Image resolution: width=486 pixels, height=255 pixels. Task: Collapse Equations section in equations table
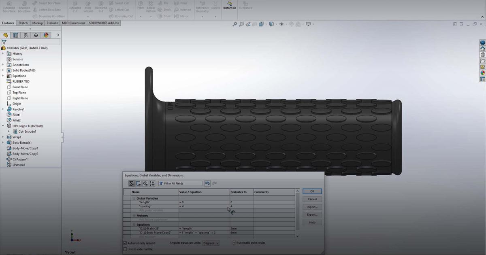pyautogui.click(x=134, y=225)
